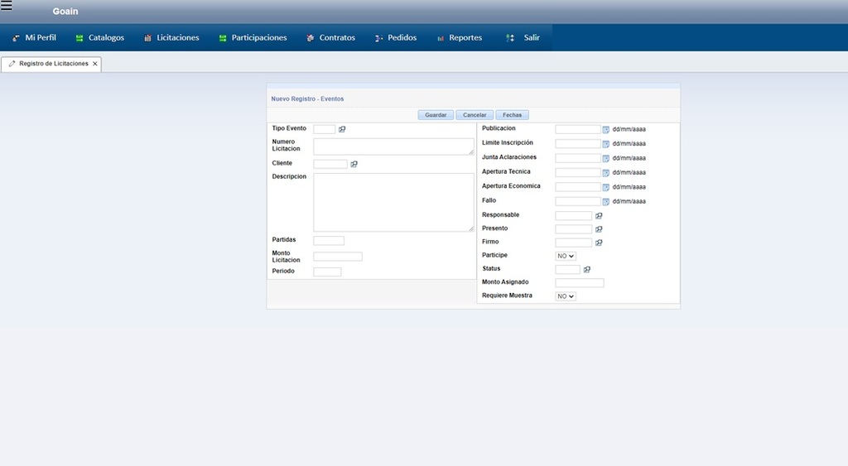Close the Registro de Licitaciones tab
The width and height of the screenshot is (848, 466).
tap(95, 64)
